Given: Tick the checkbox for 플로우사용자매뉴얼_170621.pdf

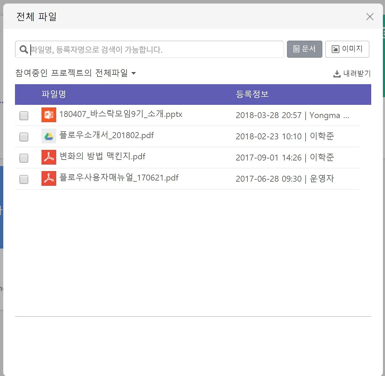Looking at the screenshot, I should coord(24,179).
